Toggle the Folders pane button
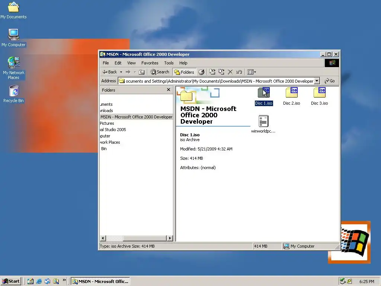This screenshot has width=381, height=286. tap(185, 72)
